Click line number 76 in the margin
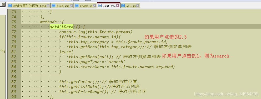The height and width of the screenshot is (99, 261). [x=14, y=27]
